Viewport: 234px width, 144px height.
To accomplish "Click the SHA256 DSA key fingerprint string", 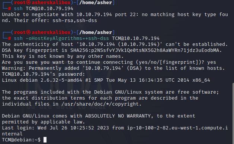I will tap(145, 50).
